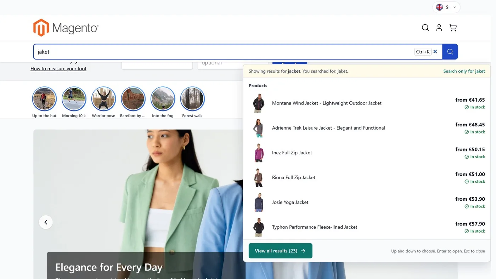This screenshot has width=496, height=279.
Task: Click the Magento logo
Action: tap(66, 28)
